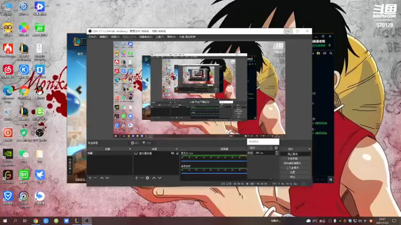Open OBS File menu

92,37
